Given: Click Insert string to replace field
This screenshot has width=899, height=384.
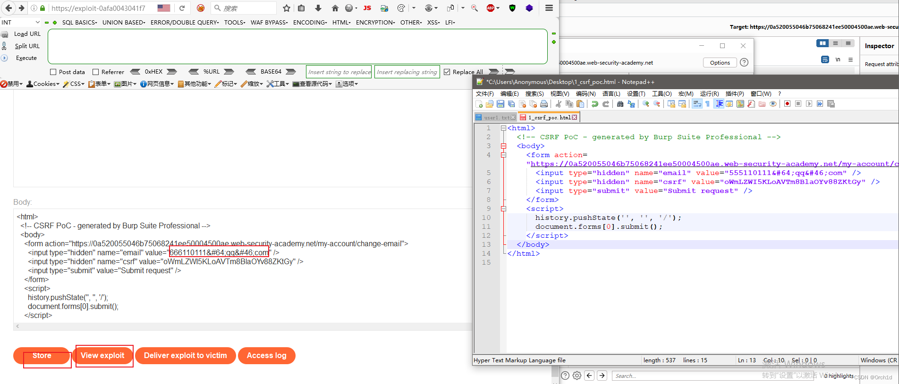Looking at the screenshot, I should [x=339, y=72].
